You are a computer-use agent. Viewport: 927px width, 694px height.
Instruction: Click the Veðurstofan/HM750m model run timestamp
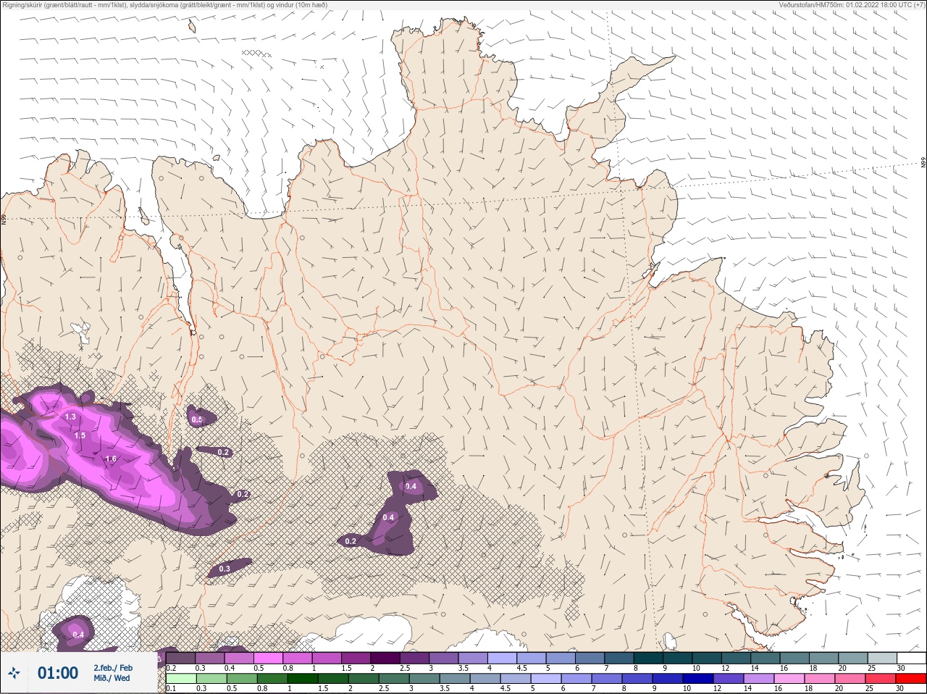coord(852,5)
